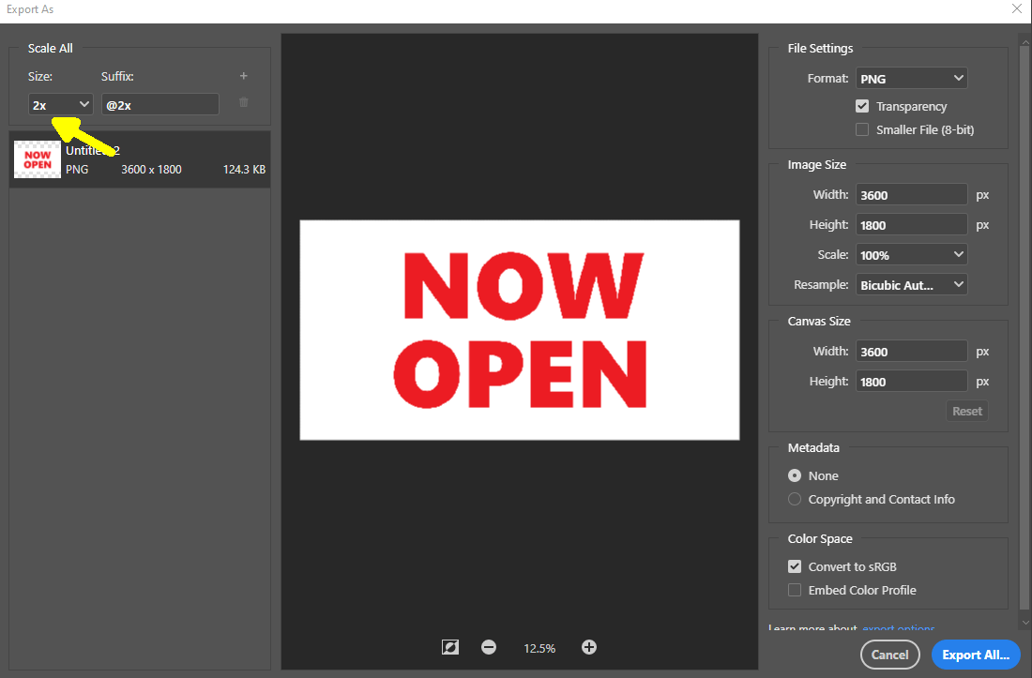Zoom in the preview with plus icon
This screenshot has width=1032, height=678.
click(589, 647)
